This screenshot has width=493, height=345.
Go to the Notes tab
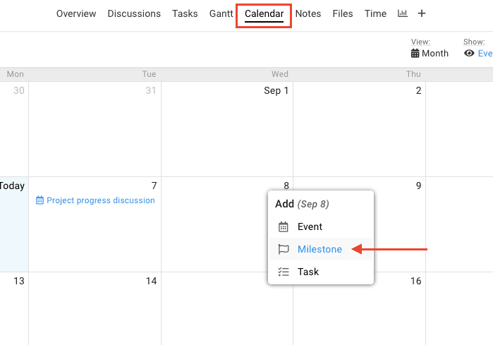coord(308,13)
